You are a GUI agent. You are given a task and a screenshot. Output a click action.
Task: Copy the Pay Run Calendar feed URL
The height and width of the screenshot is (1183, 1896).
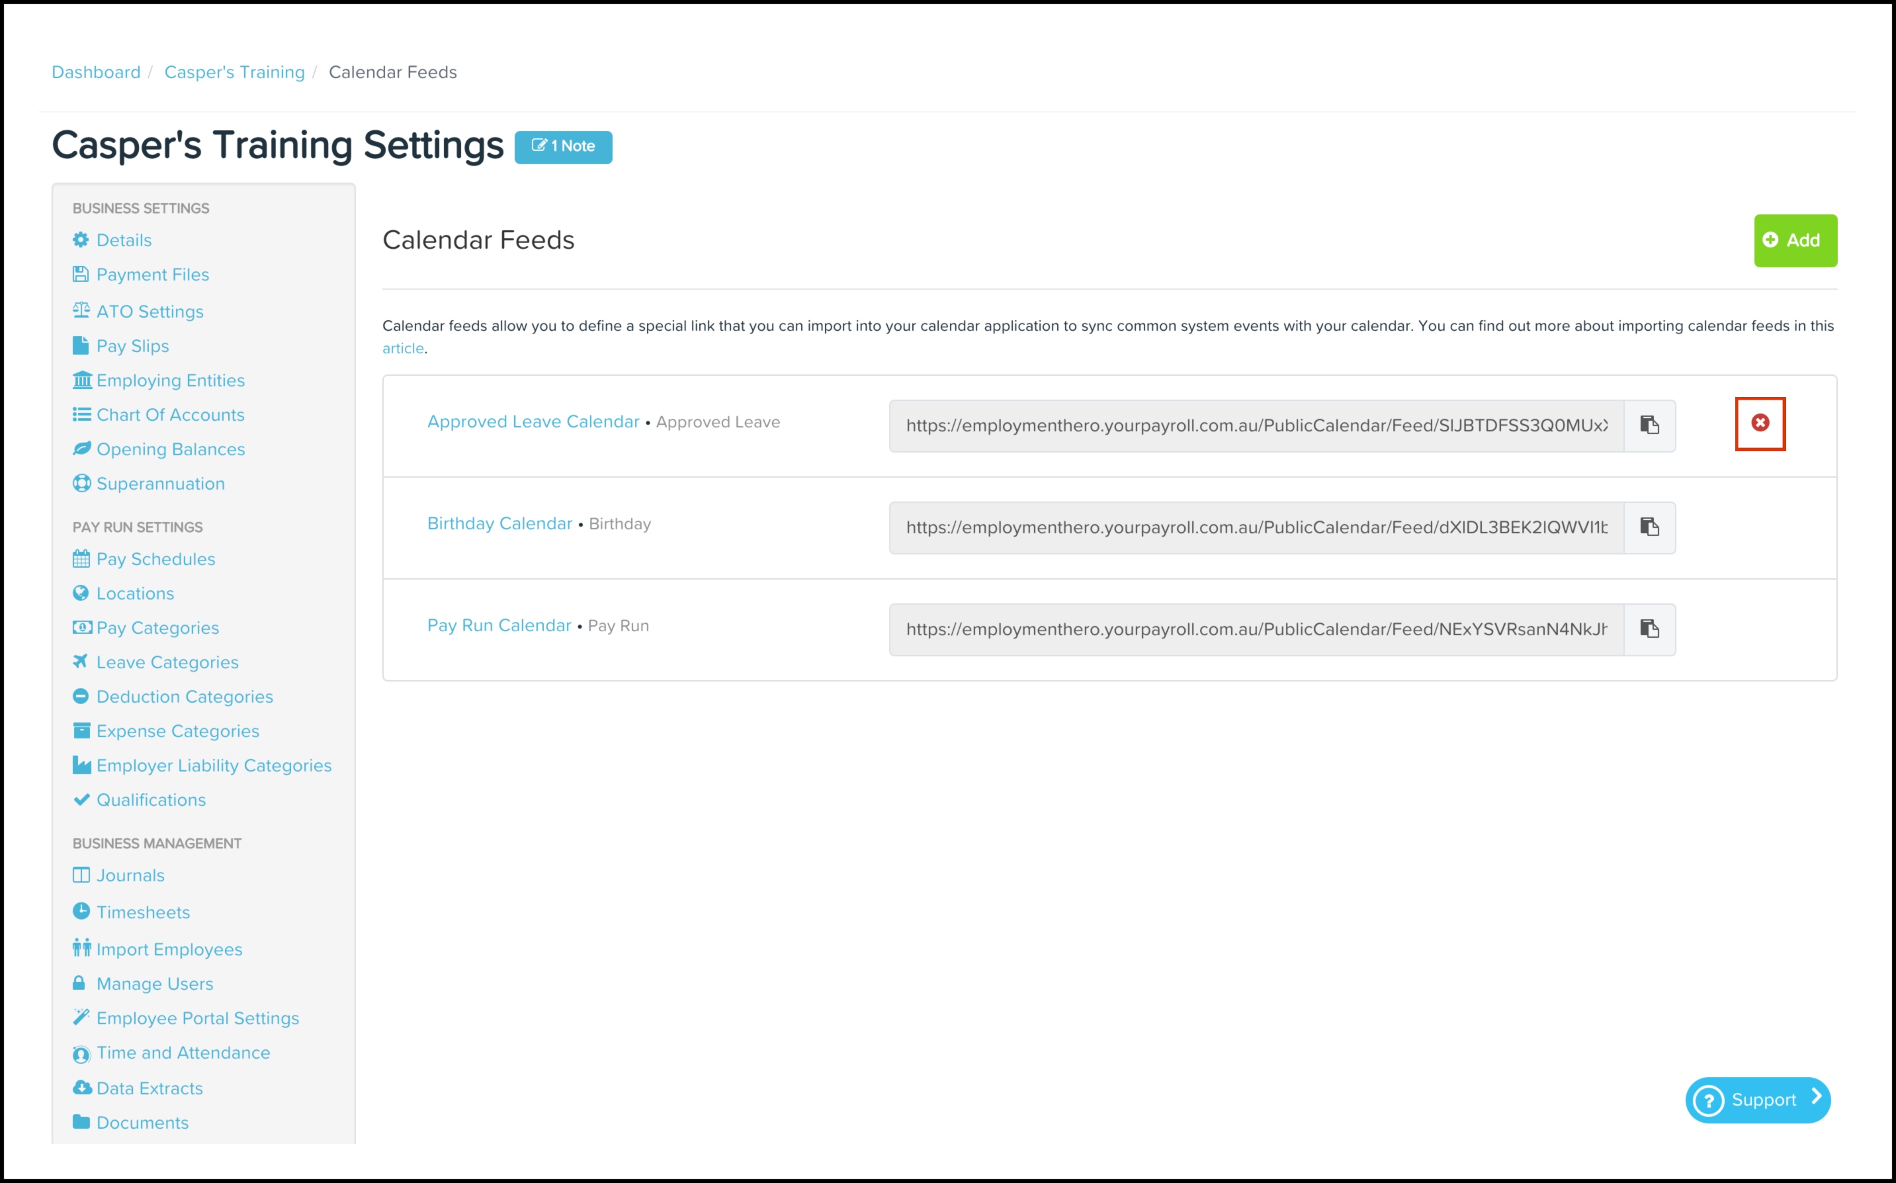point(1649,629)
